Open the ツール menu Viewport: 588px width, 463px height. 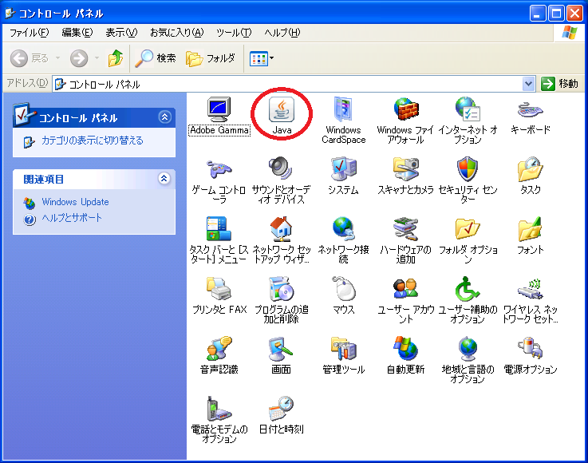tap(233, 33)
